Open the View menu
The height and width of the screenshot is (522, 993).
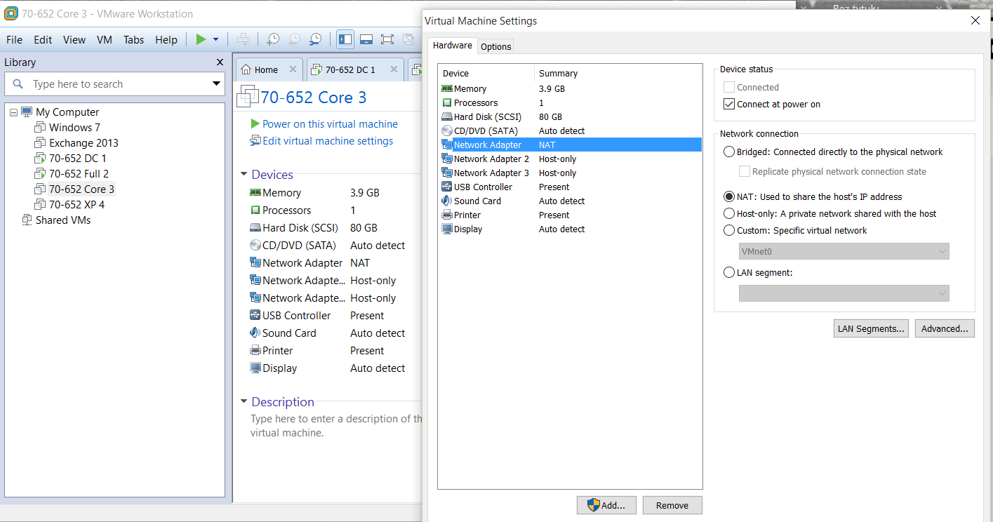point(74,40)
